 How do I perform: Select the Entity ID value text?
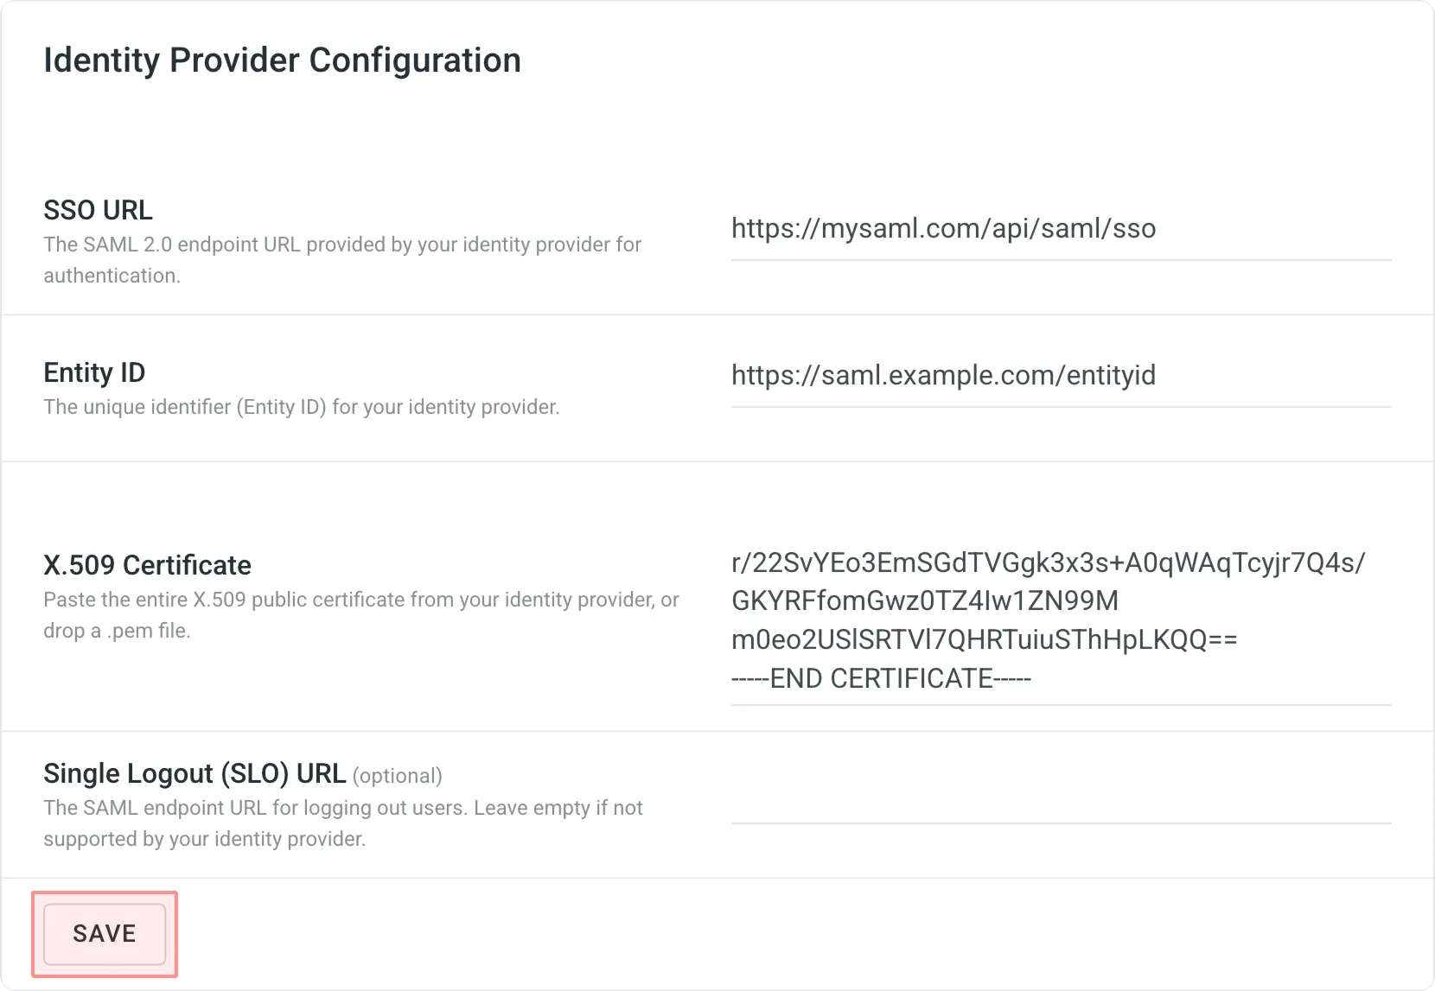(943, 374)
